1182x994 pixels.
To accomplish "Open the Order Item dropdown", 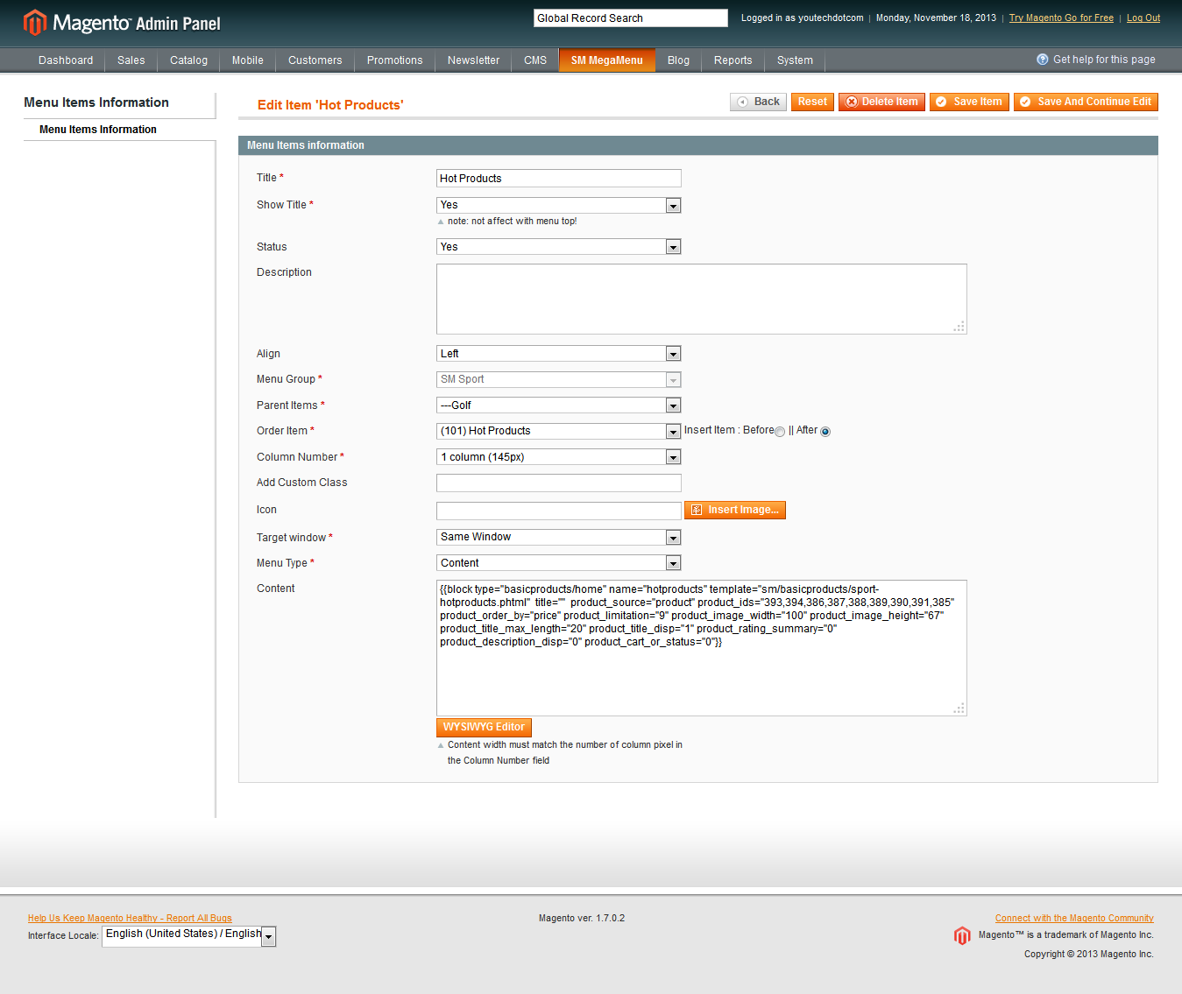I will coord(559,431).
